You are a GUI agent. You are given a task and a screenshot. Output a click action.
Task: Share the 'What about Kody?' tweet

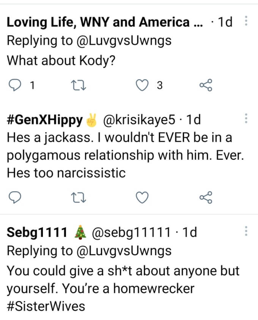pos(206,86)
